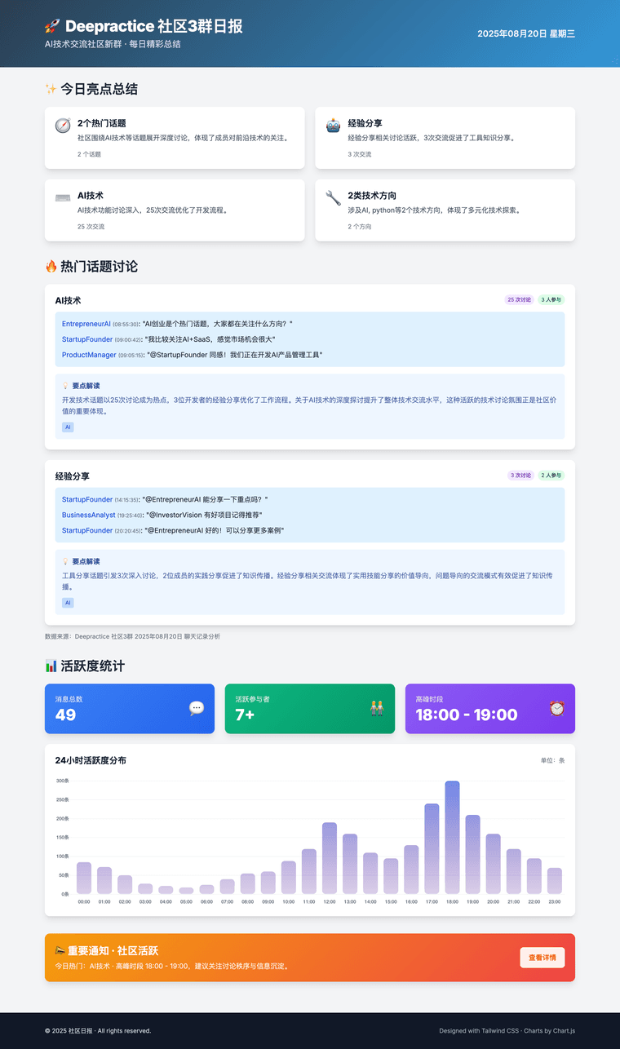This screenshot has width=620, height=1049.
Task: Click the 查看详情 button
Action: point(542,958)
